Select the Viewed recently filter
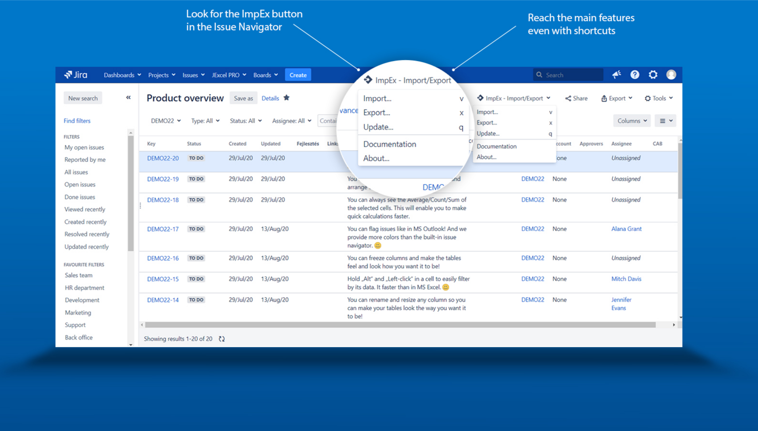The width and height of the screenshot is (758, 431). (x=84, y=210)
